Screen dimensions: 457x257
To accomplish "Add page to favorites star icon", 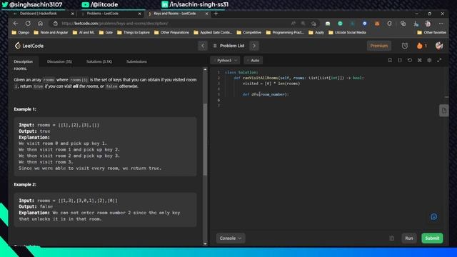I will (313, 24).
